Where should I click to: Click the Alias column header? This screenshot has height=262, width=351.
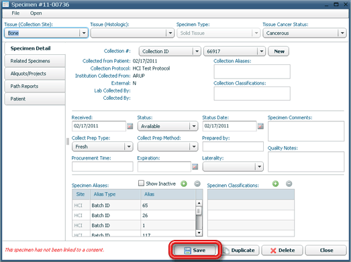click(168, 194)
